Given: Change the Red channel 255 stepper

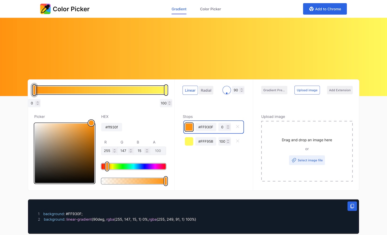Looking at the screenshot, I should tap(114, 151).
